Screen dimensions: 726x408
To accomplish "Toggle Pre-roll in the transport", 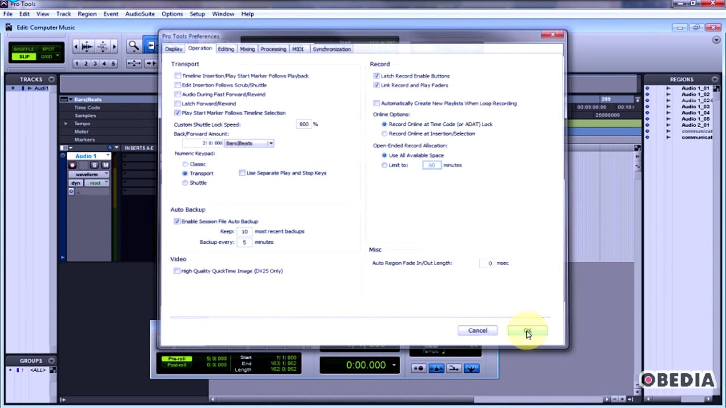I will 176,359.
